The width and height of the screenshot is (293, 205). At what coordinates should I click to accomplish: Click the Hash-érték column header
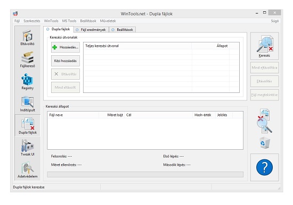(x=204, y=115)
